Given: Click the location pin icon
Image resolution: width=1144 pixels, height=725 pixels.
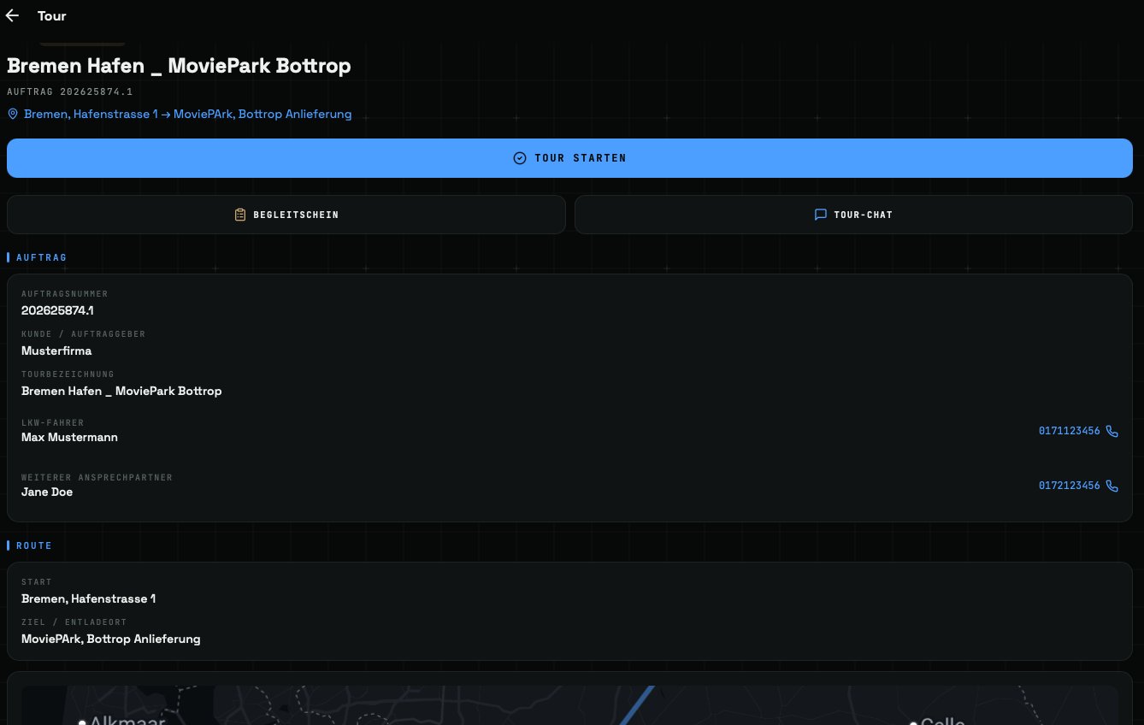Looking at the screenshot, I should point(13,114).
